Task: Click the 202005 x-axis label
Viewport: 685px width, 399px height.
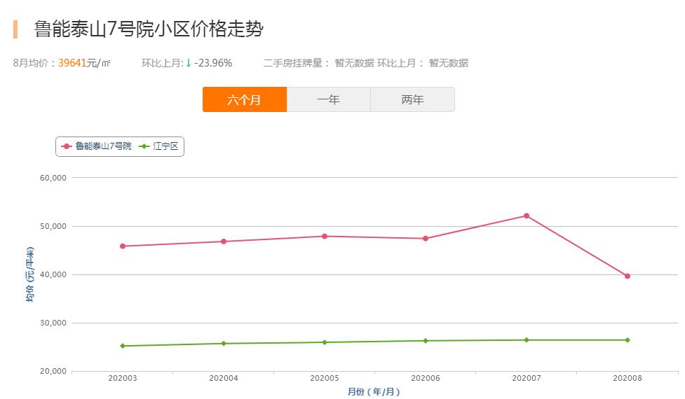Action: 325,378
